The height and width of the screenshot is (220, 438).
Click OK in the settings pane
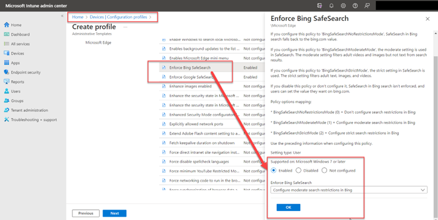click(x=289, y=208)
